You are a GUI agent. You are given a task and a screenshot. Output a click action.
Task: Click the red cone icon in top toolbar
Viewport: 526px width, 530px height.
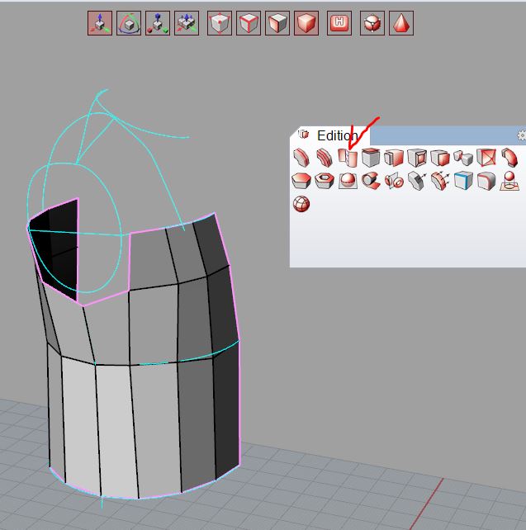click(400, 23)
